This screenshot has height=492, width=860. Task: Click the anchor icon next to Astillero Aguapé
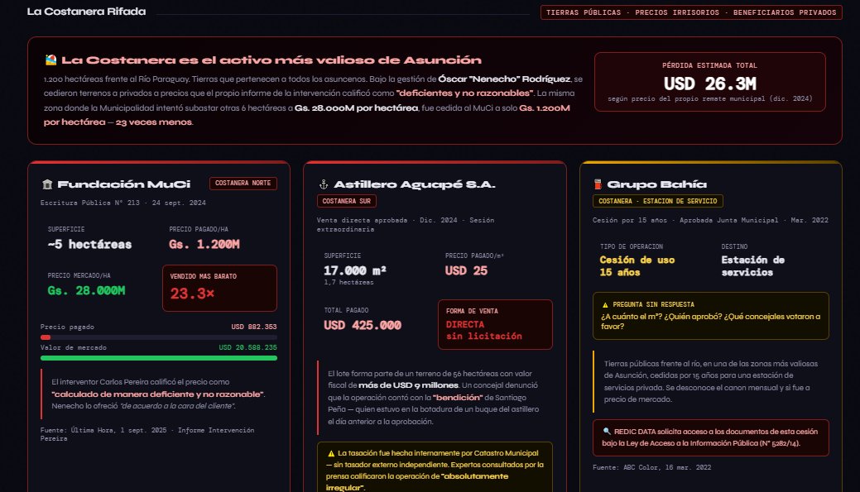click(324, 184)
